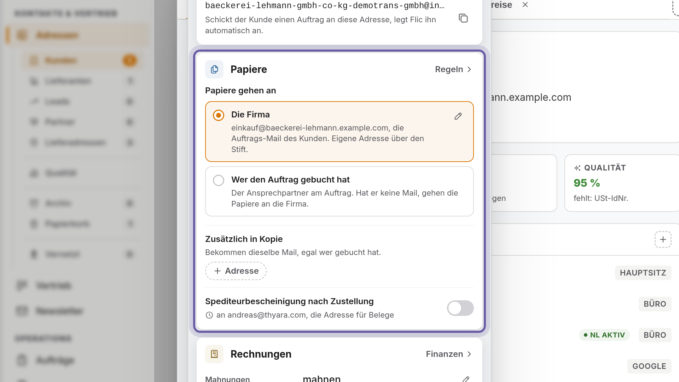Screen dimensions: 679x382
Task: Click clock icon next to andreas@thyara.com
Action: [x=209, y=315]
